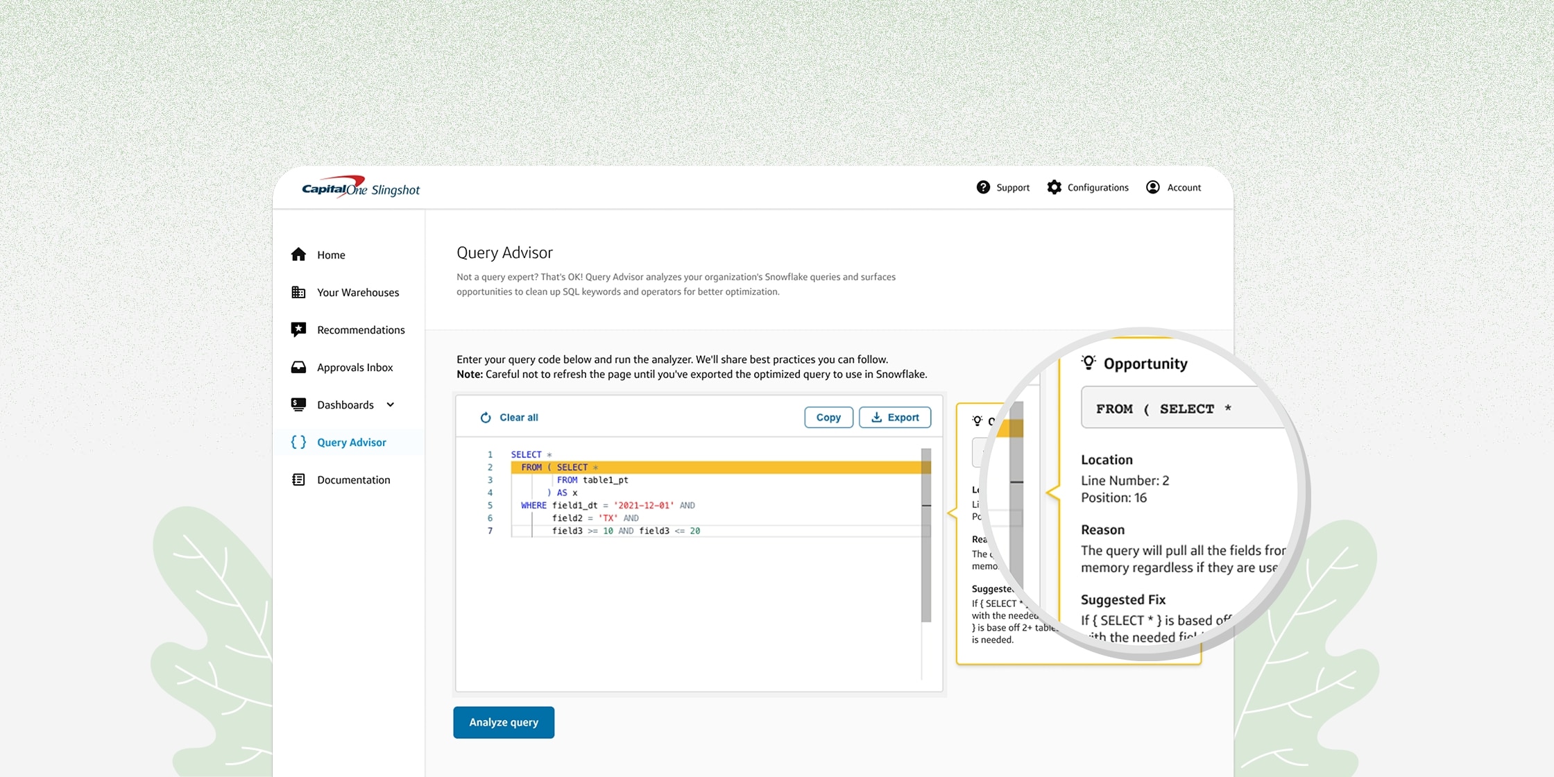Click the Query Advisor braces icon
1554x777 pixels.
tap(298, 442)
